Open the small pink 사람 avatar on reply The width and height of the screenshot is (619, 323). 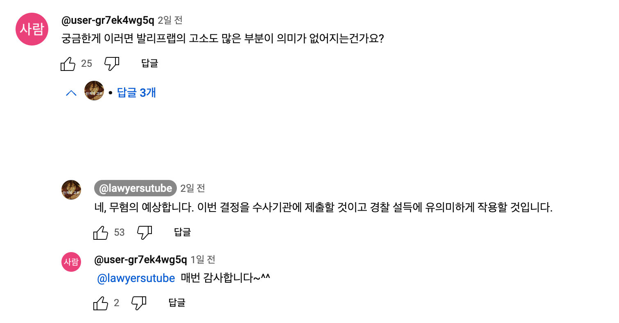click(71, 262)
